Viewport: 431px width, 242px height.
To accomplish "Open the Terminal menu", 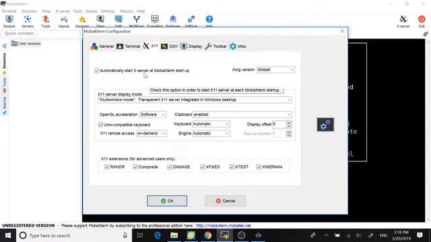I will tap(9, 11).
